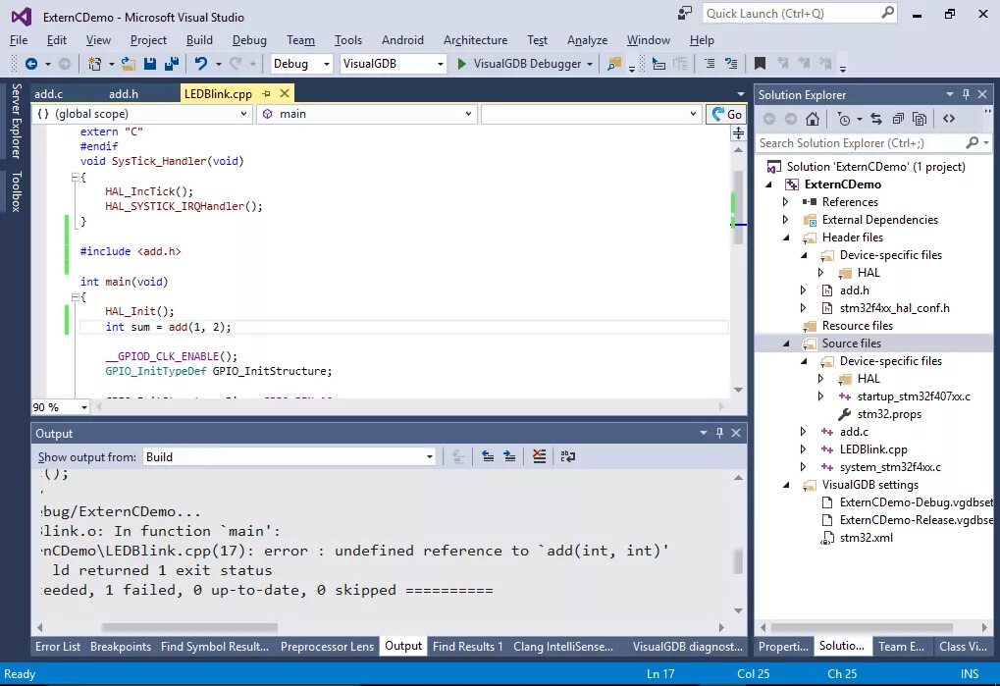Open the Breakpoints tab
1000x686 pixels.
click(121, 647)
